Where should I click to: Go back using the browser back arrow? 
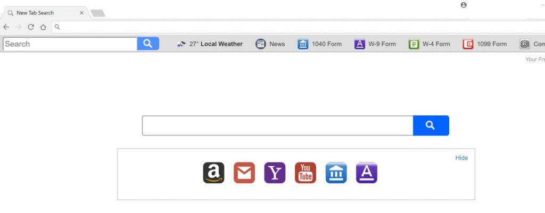6,27
